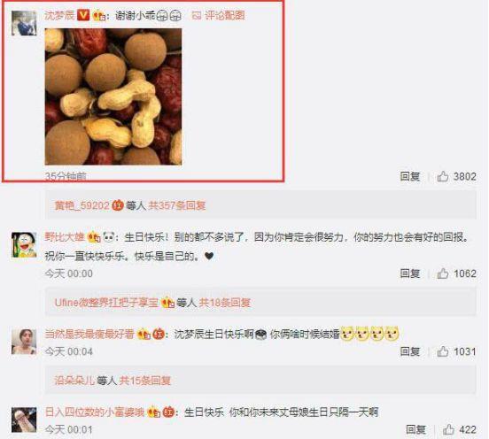Reply to 野比大雄's birthday comment
Viewport: 489px width, 439px height.
point(410,273)
